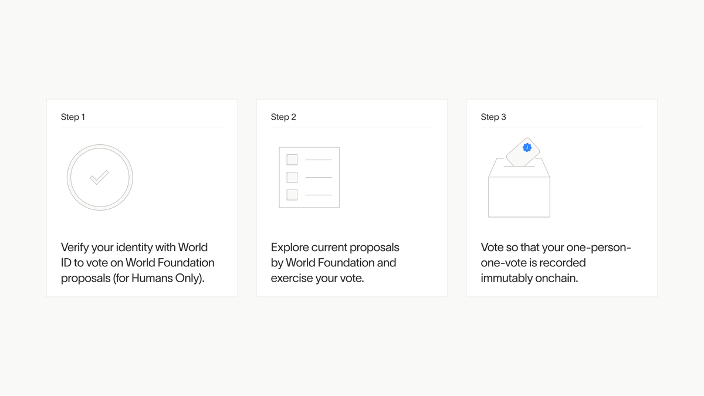Click the checklist icon in Step 2

[309, 177]
